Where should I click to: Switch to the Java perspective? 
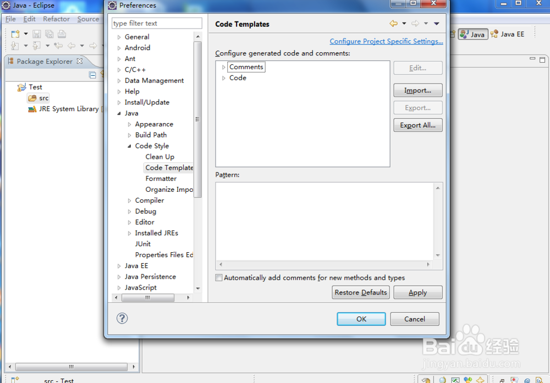pos(473,34)
